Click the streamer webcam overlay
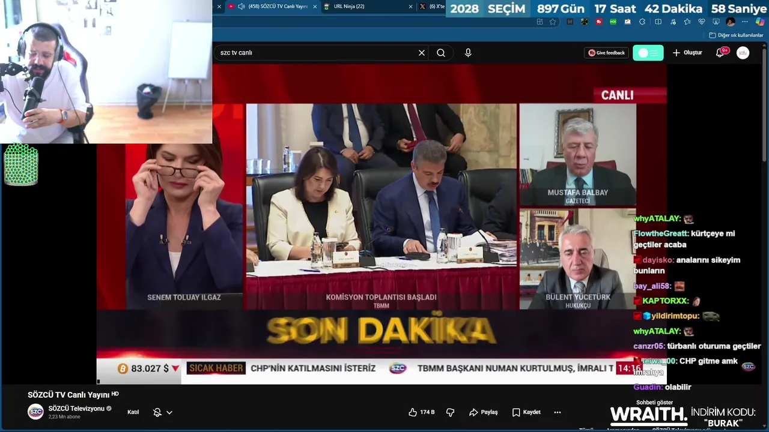Viewport: 769px width, 432px height. point(106,72)
